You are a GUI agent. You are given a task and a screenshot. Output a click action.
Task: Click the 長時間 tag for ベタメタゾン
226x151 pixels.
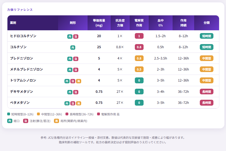(x=206, y=103)
